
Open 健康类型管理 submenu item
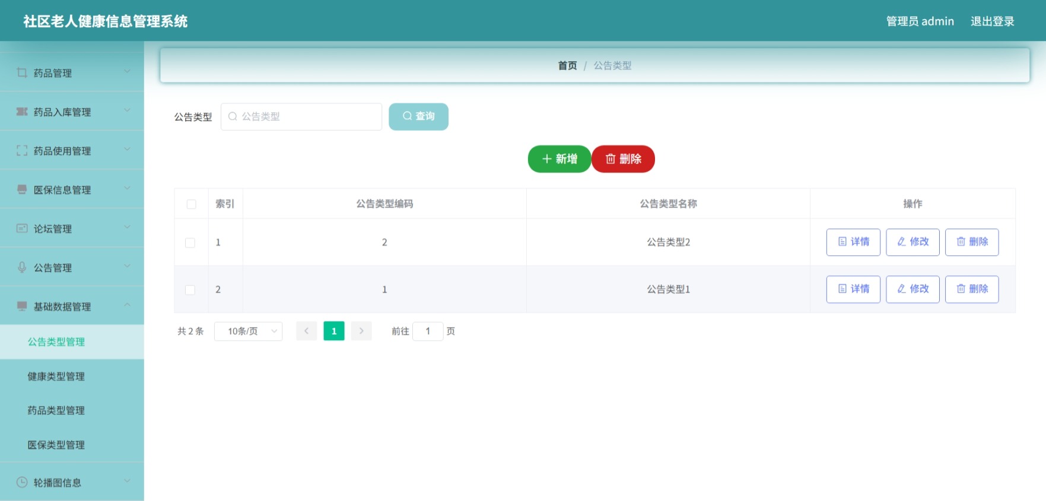pyautogui.click(x=72, y=376)
